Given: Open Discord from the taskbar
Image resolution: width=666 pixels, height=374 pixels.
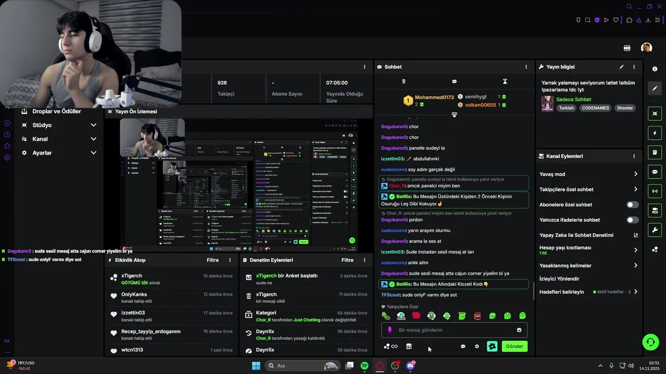Looking at the screenshot, I should [411, 366].
